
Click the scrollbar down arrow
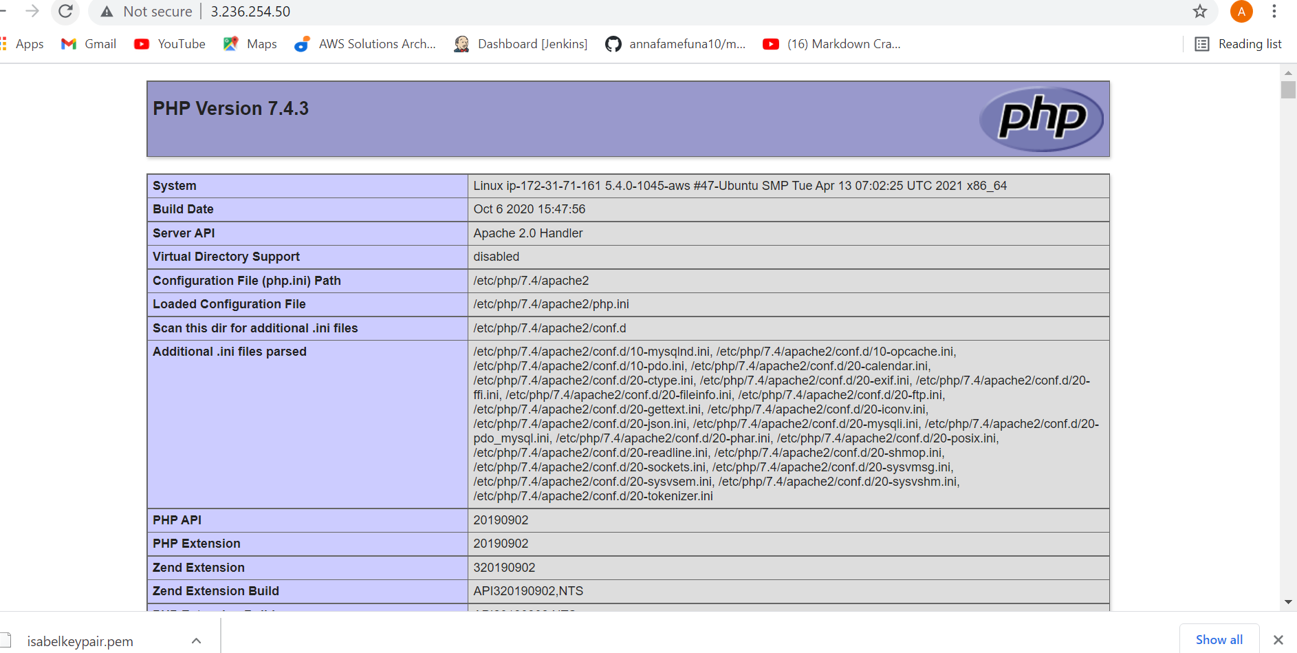(x=1288, y=602)
